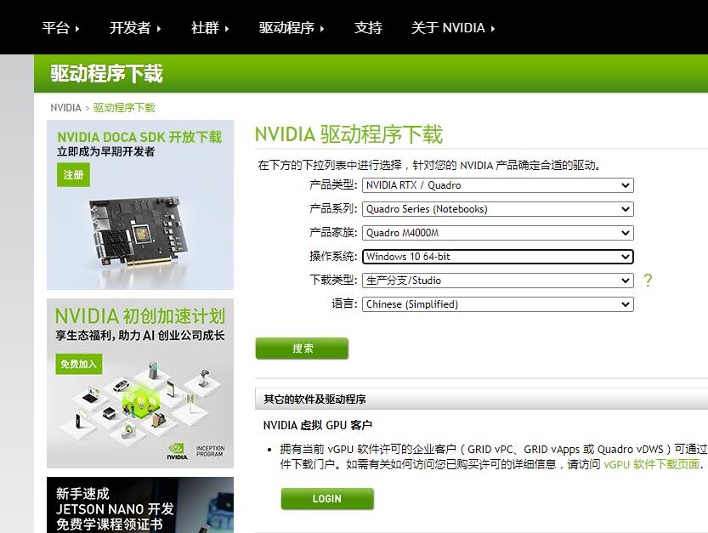Click the NVIDIA DOCA SDK 开放下载 headline
Viewport: 708px width, 533px height.
pos(139,137)
